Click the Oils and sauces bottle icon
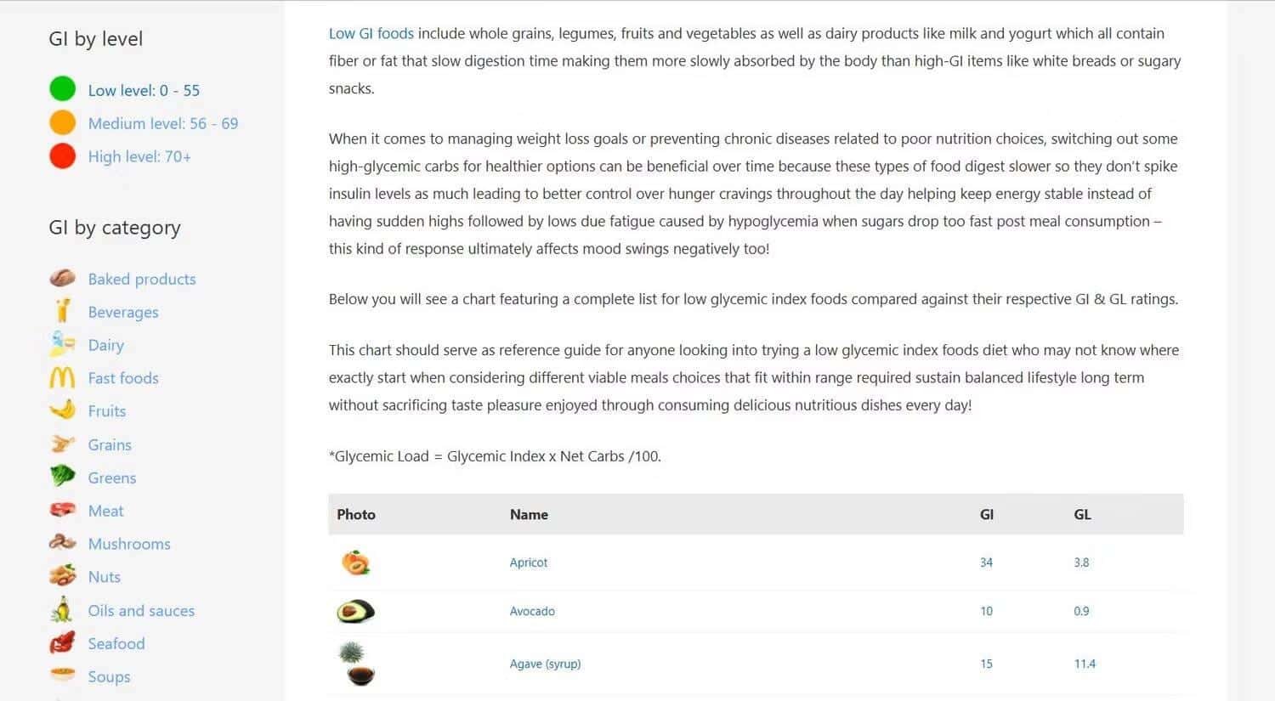Screen dimensions: 1275x701 pyautogui.click(x=62, y=610)
